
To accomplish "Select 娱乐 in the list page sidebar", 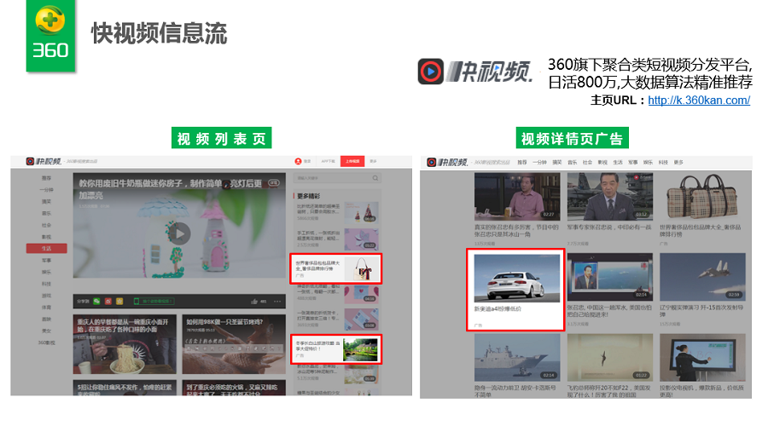I will [47, 272].
